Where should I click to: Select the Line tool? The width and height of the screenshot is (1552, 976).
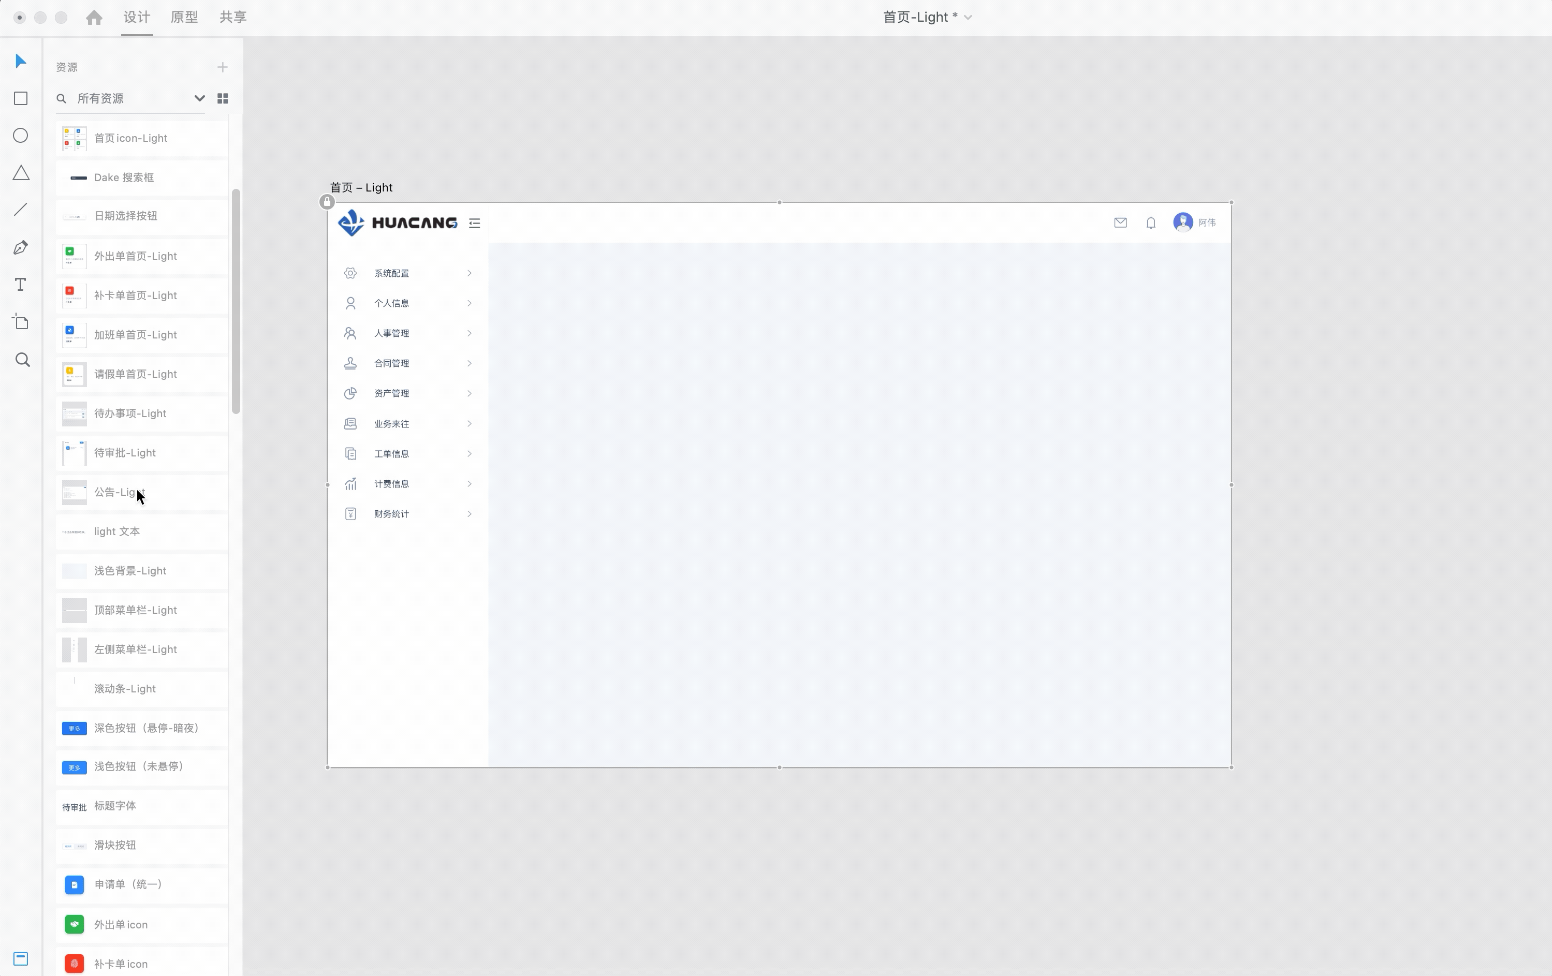[21, 210]
